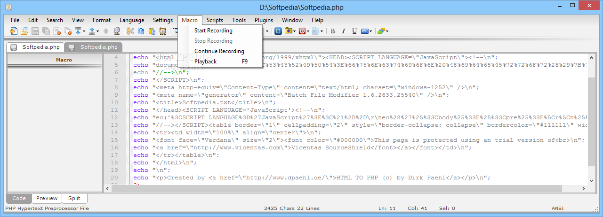The width and height of the screenshot is (603, 217).
Task: Open the Tools menu
Action: [x=239, y=20]
